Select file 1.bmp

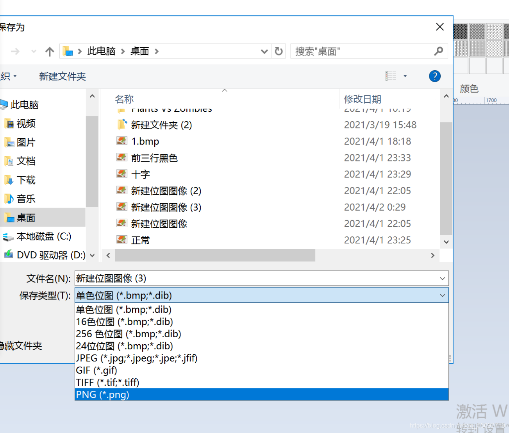(145, 141)
